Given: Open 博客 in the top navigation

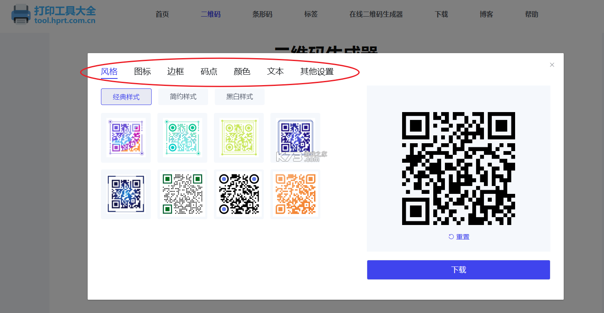Looking at the screenshot, I should coord(486,14).
